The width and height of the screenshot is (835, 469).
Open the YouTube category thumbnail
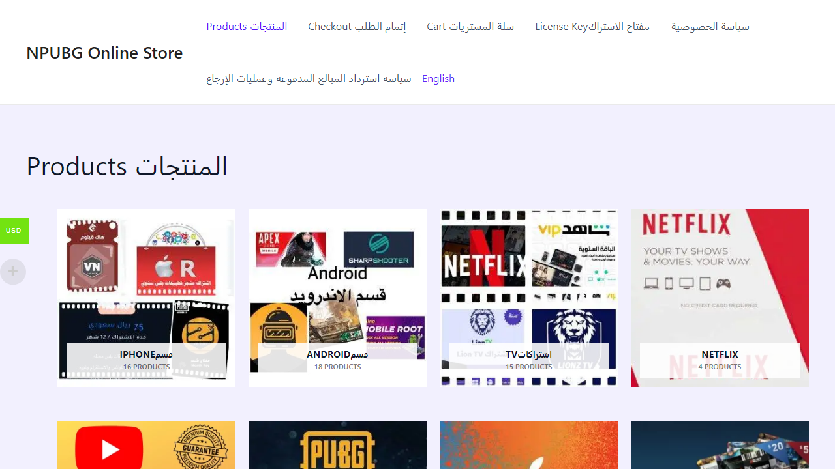(x=146, y=446)
